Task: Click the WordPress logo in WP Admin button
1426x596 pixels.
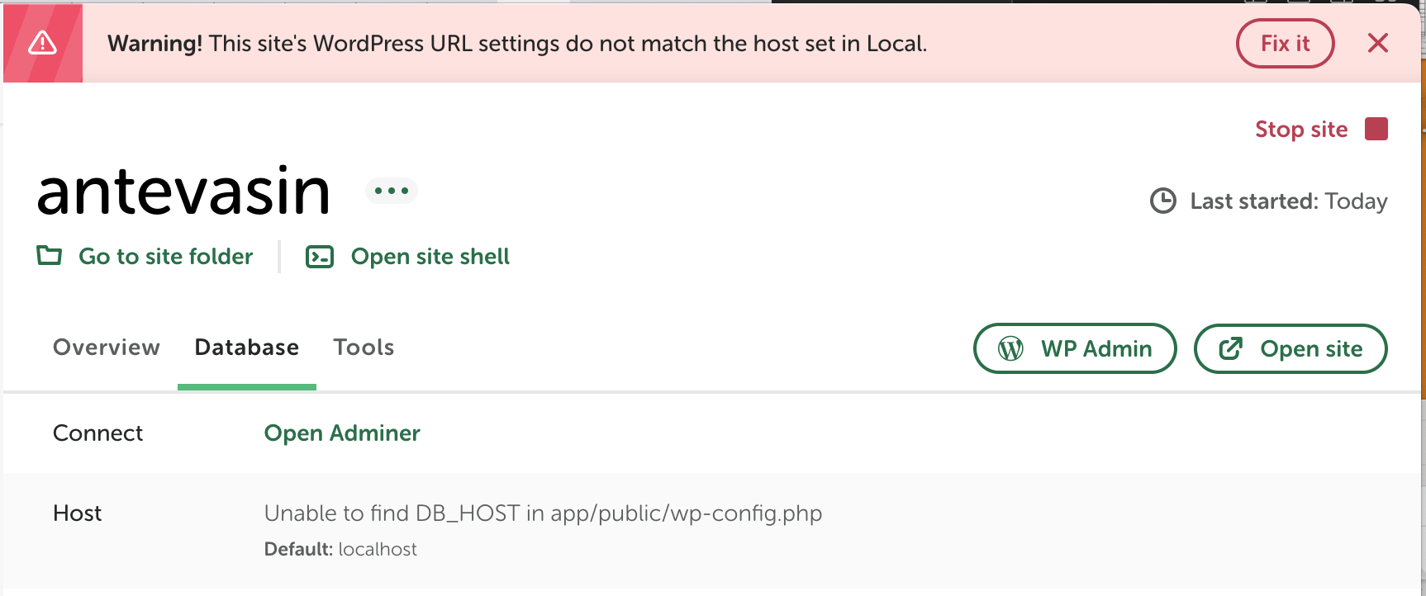Action: pos(1010,348)
